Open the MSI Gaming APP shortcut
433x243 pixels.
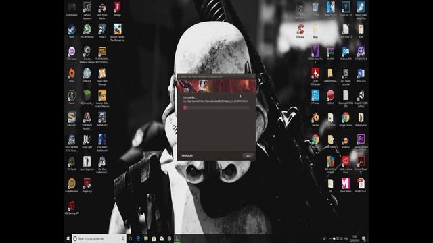coord(72,207)
